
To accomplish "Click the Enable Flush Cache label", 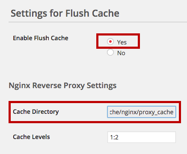I will point(41,38).
